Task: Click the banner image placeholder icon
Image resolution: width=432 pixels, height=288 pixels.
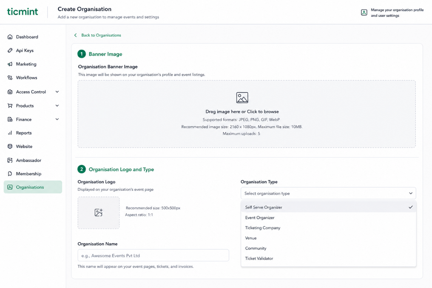Action: [242, 98]
